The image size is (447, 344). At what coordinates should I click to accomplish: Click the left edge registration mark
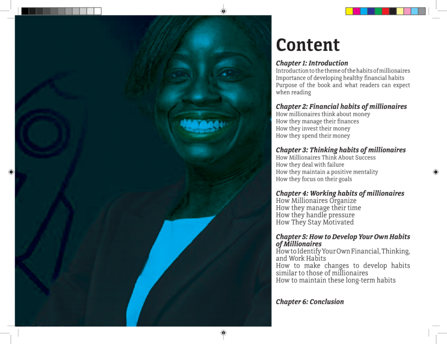[x=11, y=172]
